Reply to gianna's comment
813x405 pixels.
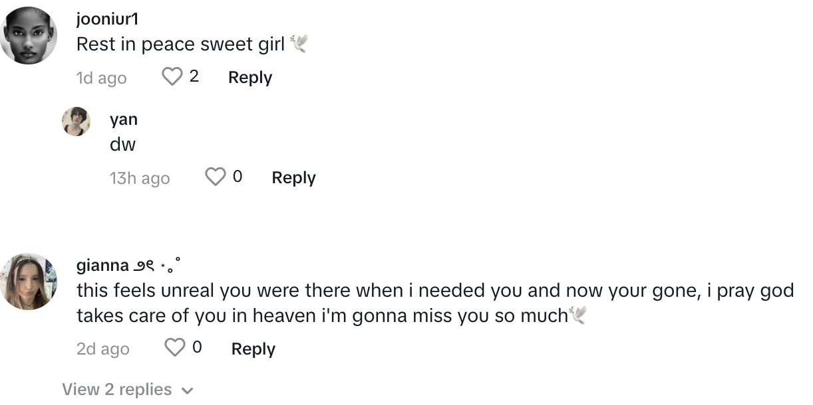(253, 349)
